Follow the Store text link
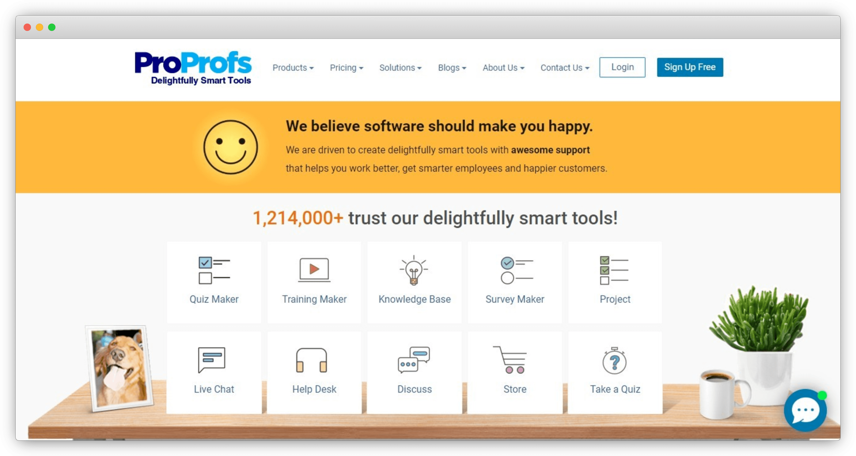Image resolution: width=856 pixels, height=456 pixels. pyautogui.click(x=515, y=389)
